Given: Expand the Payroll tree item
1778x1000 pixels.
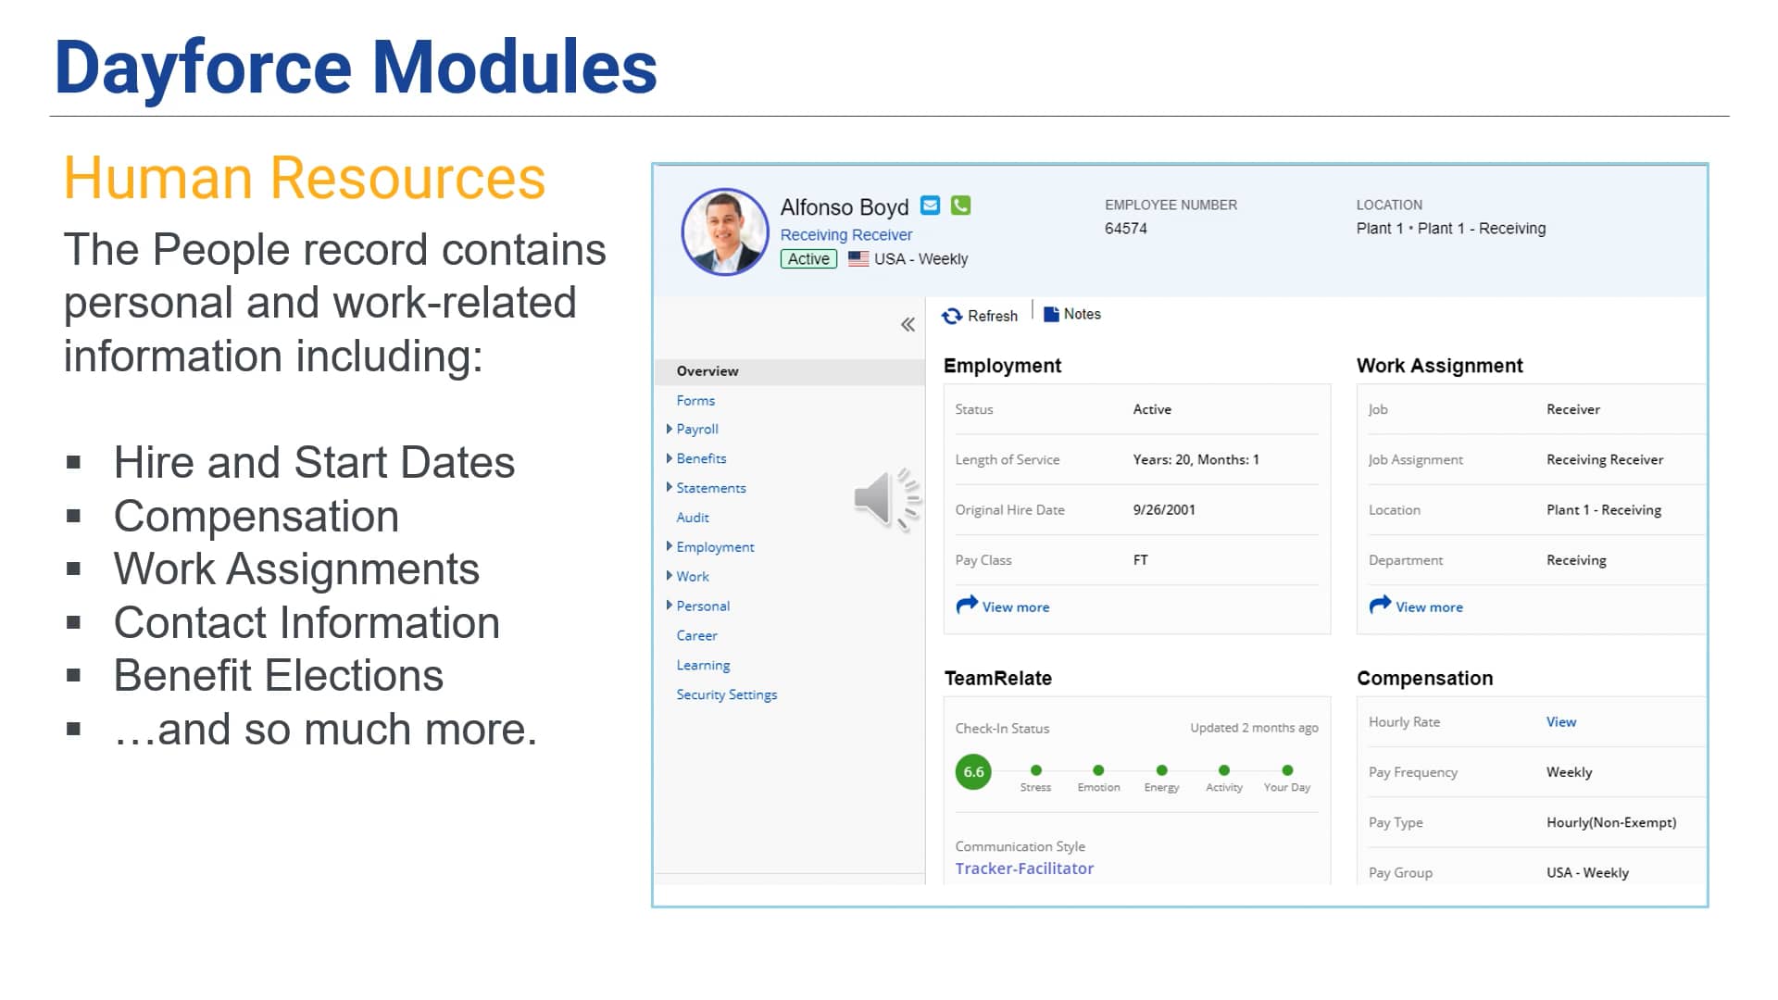Looking at the screenshot, I should tap(670, 429).
